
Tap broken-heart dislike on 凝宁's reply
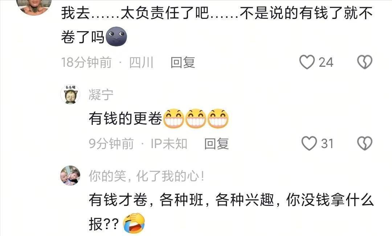(x=365, y=143)
